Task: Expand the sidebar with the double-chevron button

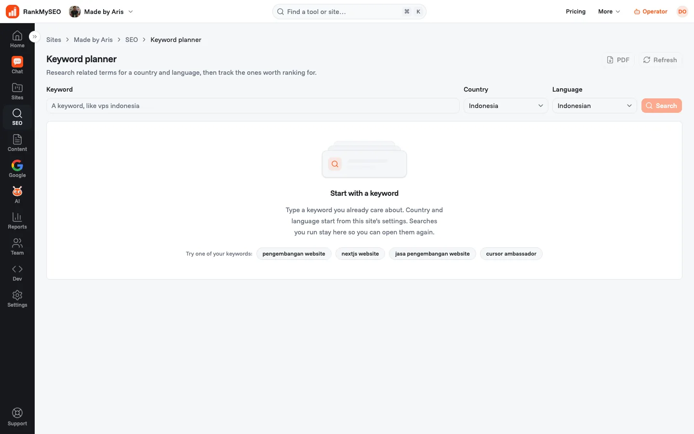Action: coord(34,37)
